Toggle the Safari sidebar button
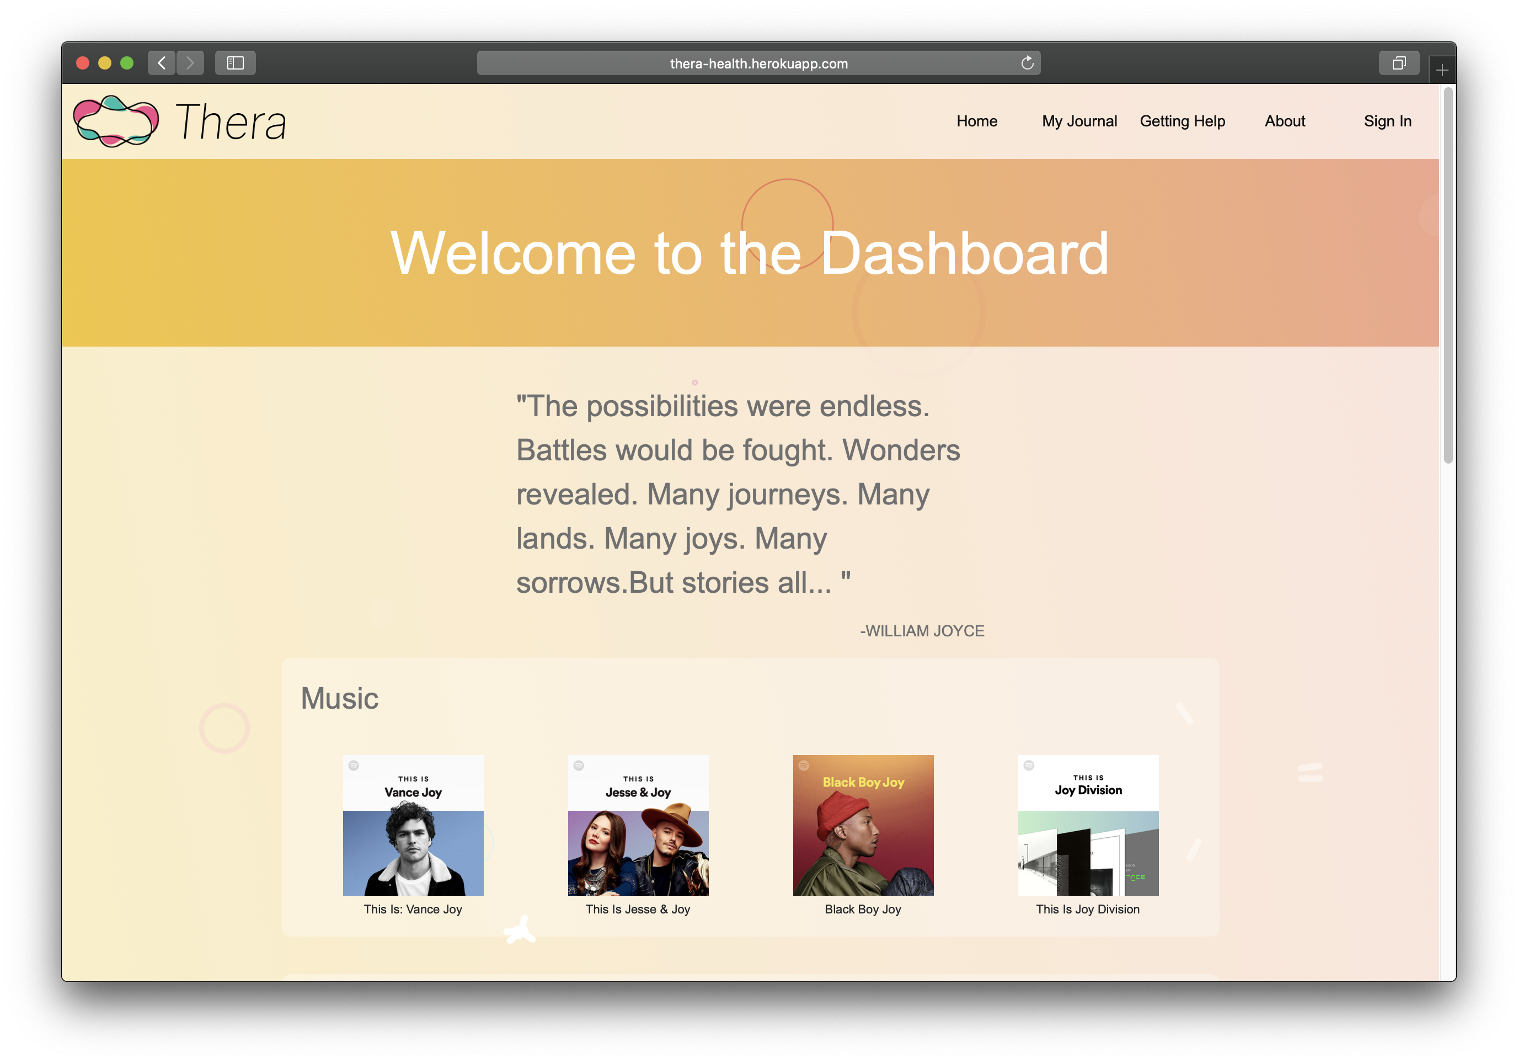The image size is (1518, 1063). pos(236,63)
